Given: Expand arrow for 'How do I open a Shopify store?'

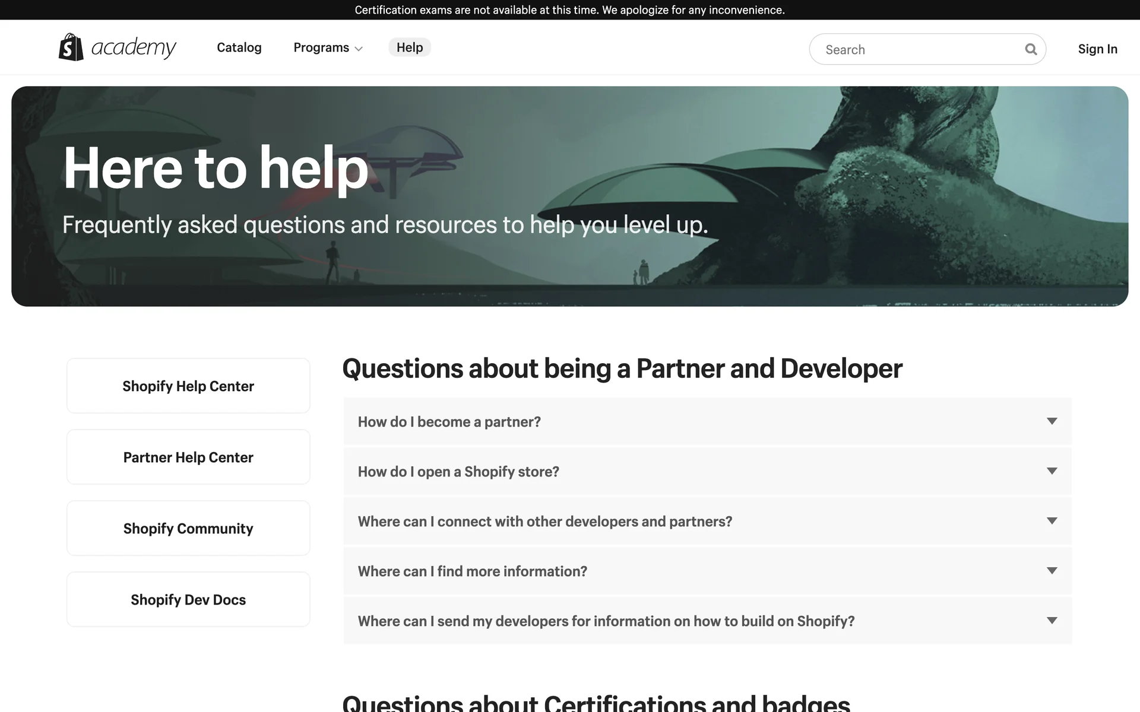Looking at the screenshot, I should (x=1052, y=471).
